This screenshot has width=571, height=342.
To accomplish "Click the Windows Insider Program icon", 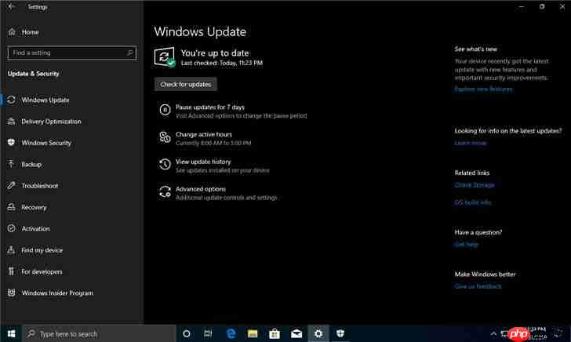I will [11, 293].
